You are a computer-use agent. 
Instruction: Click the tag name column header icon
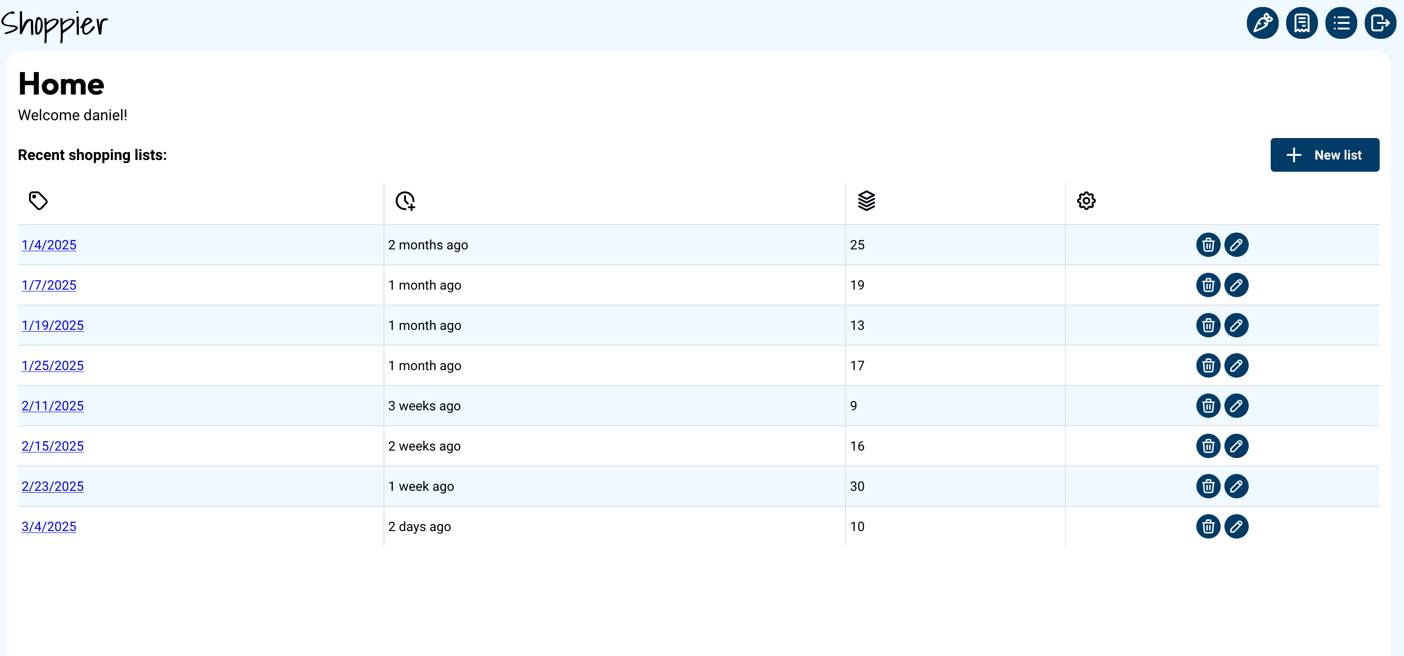point(38,201)
